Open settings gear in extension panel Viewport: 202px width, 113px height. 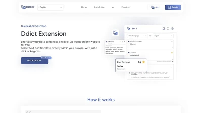pyautogui.click(x=172, y=28)
